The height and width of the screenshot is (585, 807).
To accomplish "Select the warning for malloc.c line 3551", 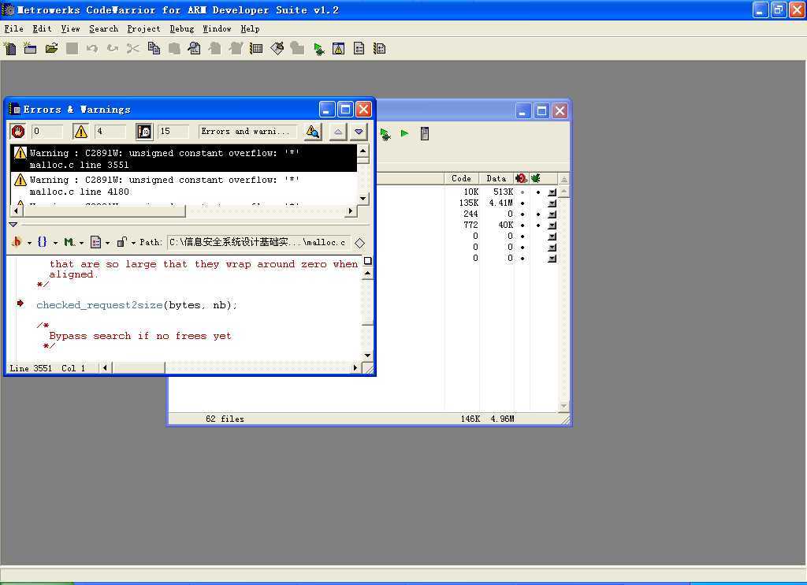I will pos(184,158).
